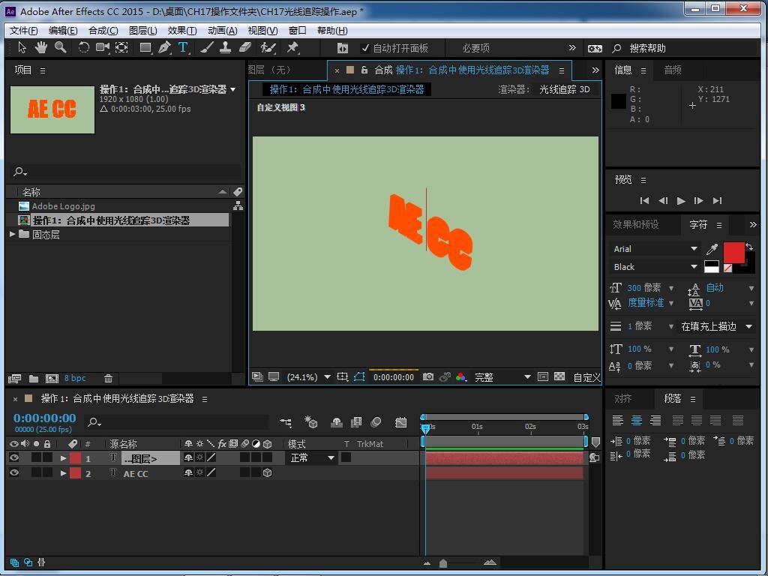
Task: Jump to first frame in Preview panel
Action: [x=644, y=200]
